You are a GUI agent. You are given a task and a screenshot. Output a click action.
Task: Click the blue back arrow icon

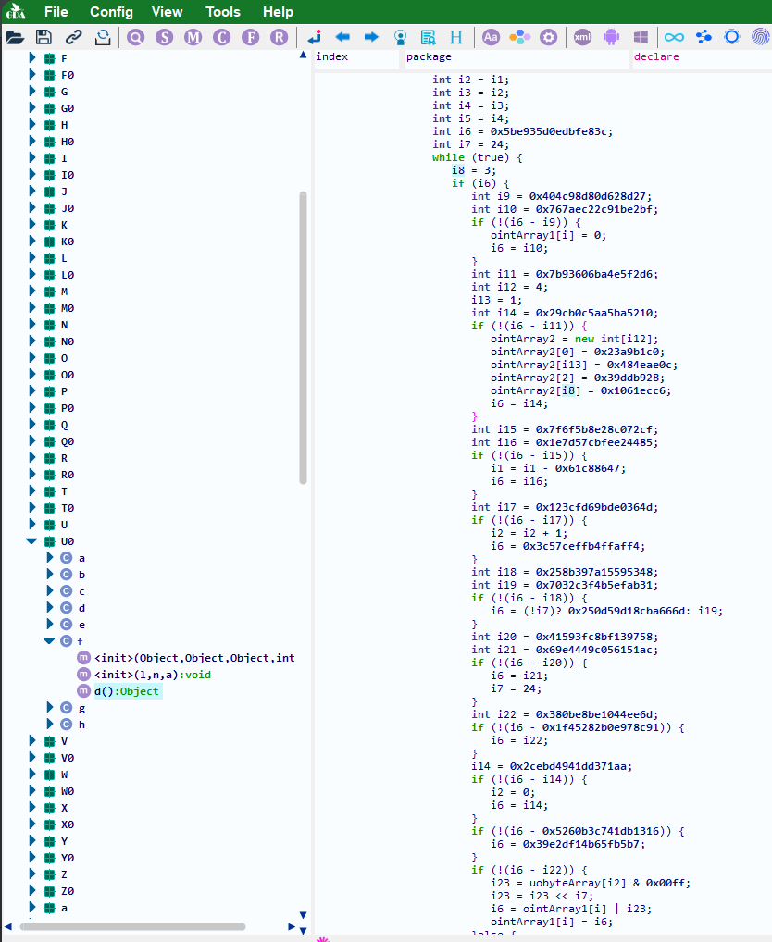click(342, 37)
